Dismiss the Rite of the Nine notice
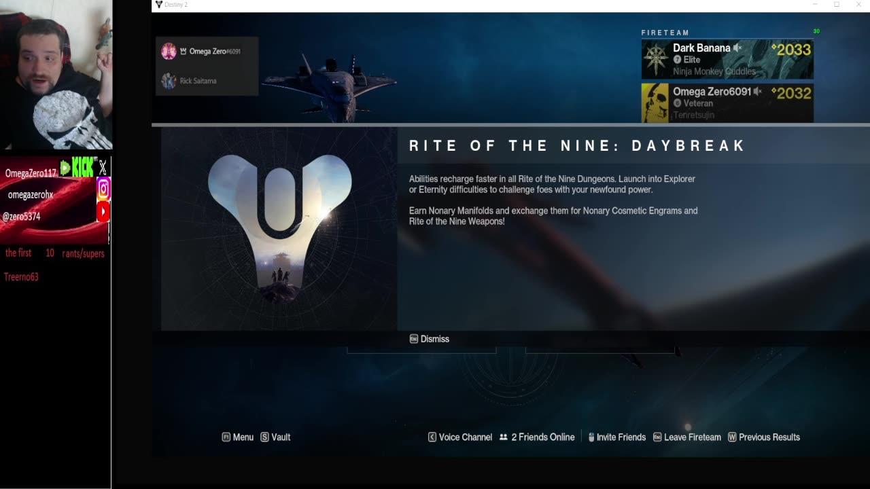Image resolution: width=870 pixels, height=489 pixels. pos(429,339)
